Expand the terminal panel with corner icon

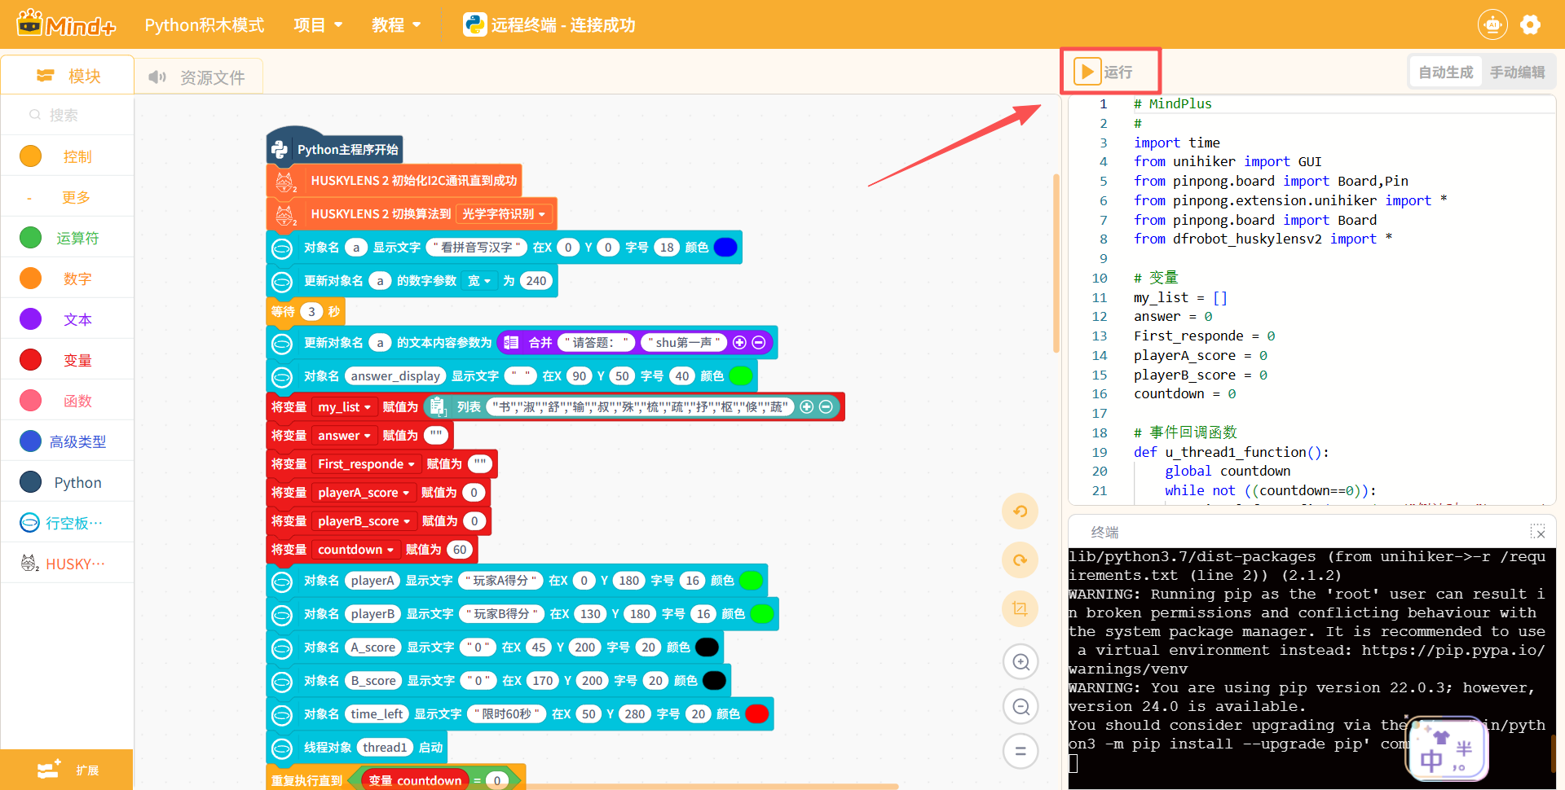click(1537, 532)
